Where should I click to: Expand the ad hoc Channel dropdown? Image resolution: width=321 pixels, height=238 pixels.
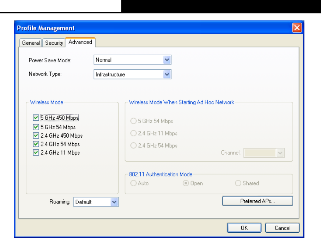280,153
